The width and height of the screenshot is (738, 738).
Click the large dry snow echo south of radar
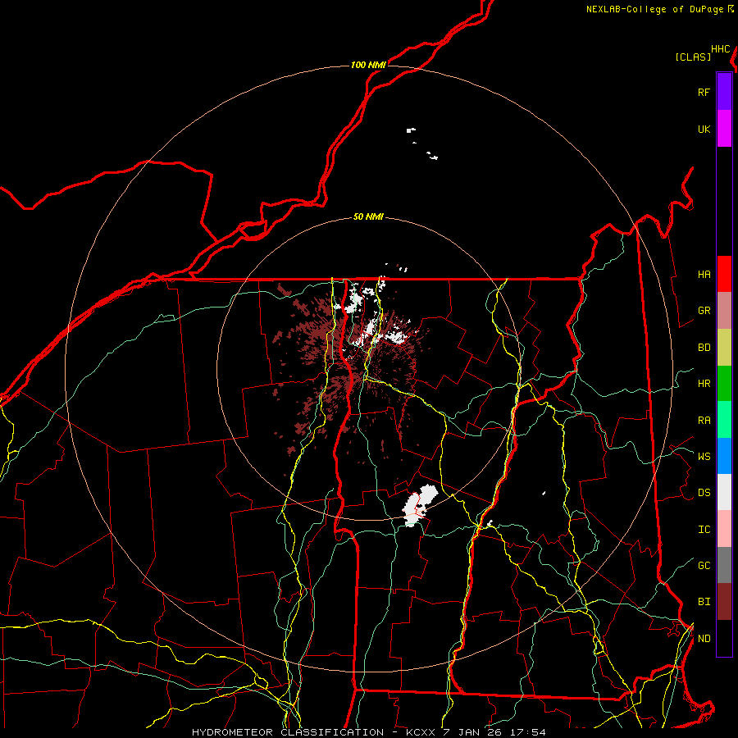[x=420, y=505]
